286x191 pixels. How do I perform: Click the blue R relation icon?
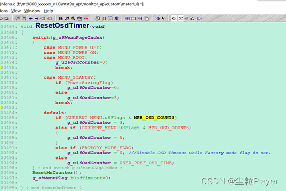click(x=116, y=18)
